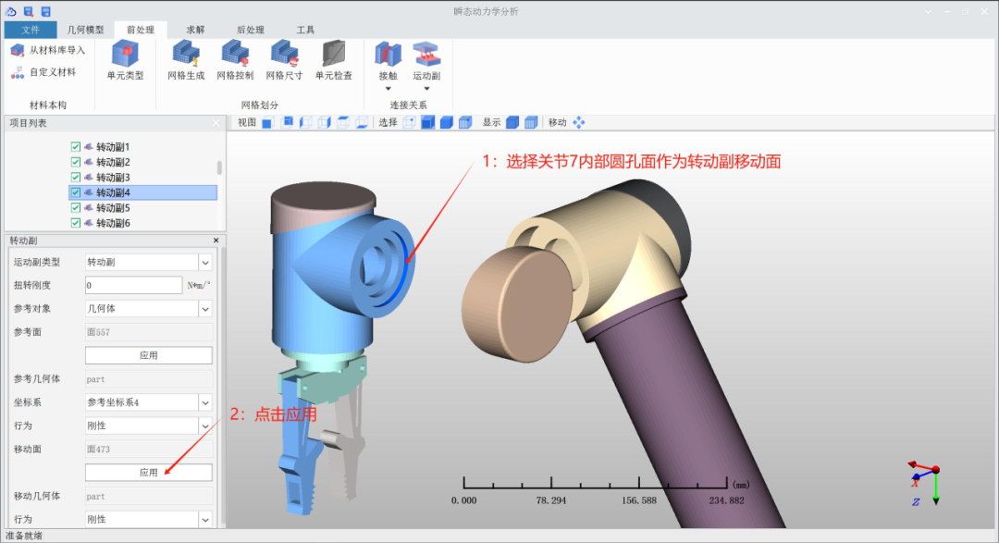The image size is (999, 543).
Task: Select the left view cube icon
Action: point(306,122)
